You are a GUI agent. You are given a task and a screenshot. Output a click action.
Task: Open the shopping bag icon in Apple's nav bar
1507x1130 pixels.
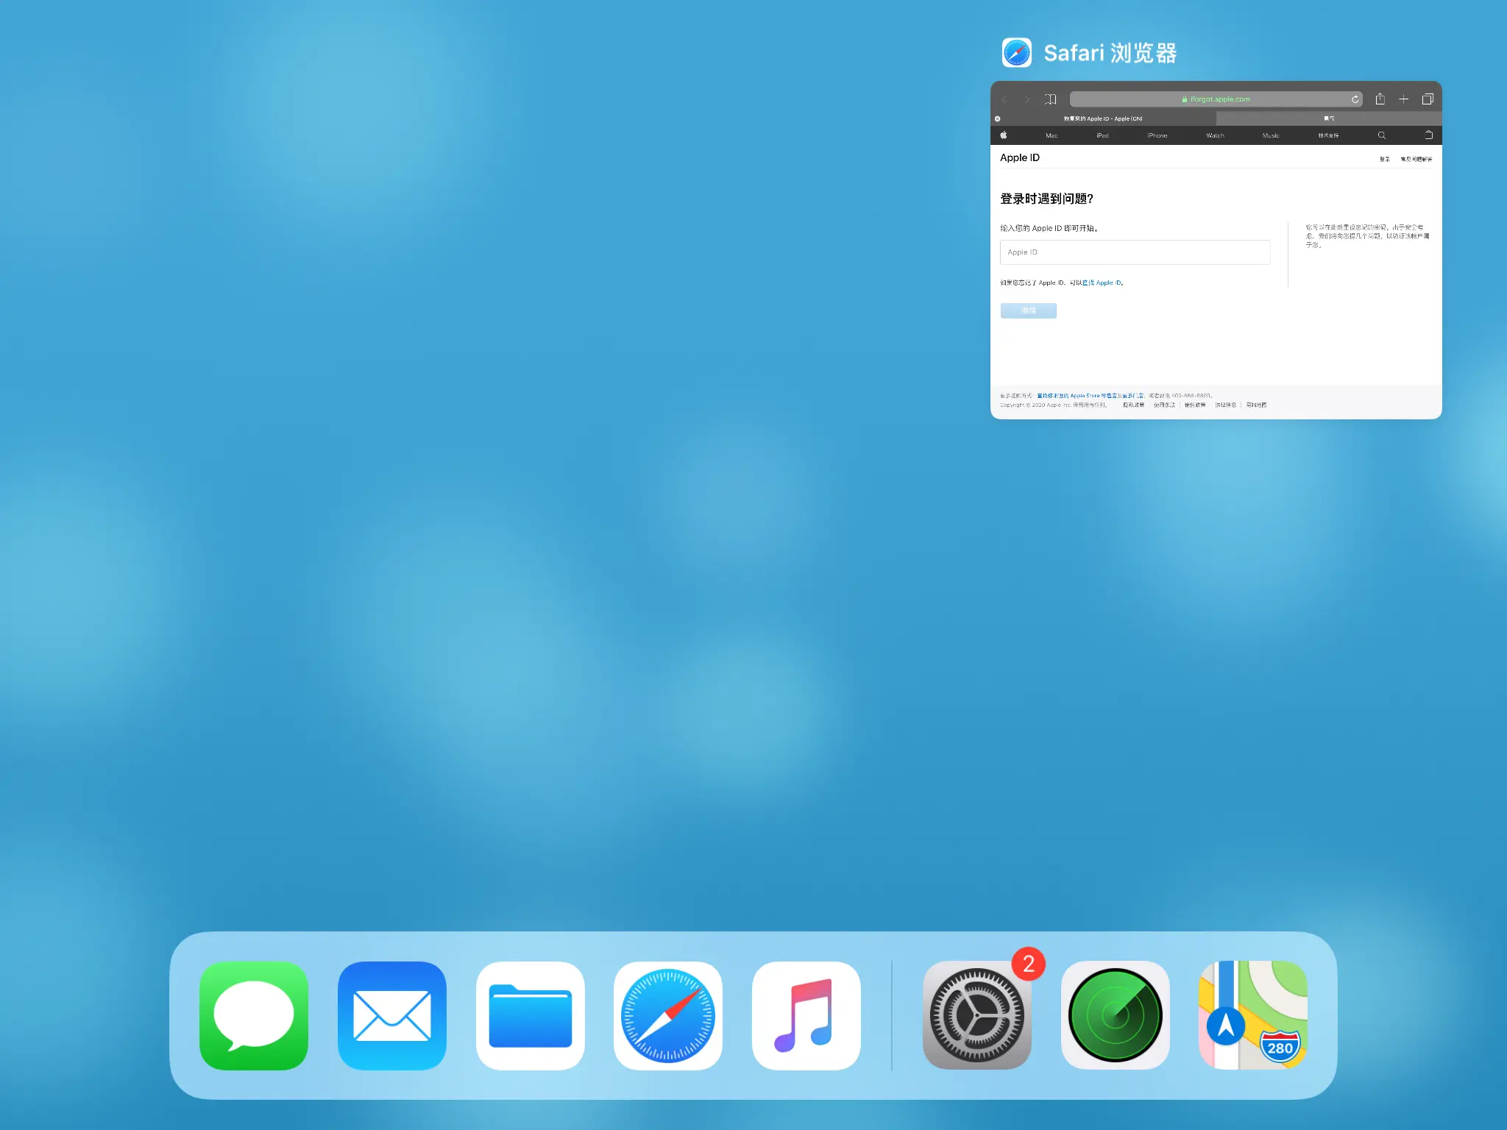point(1429,135)
